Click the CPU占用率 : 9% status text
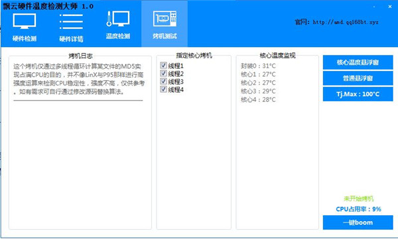Image resolution: width=398 pixels, height=239 pixels. pyautogui.click(x=358, y=209)
